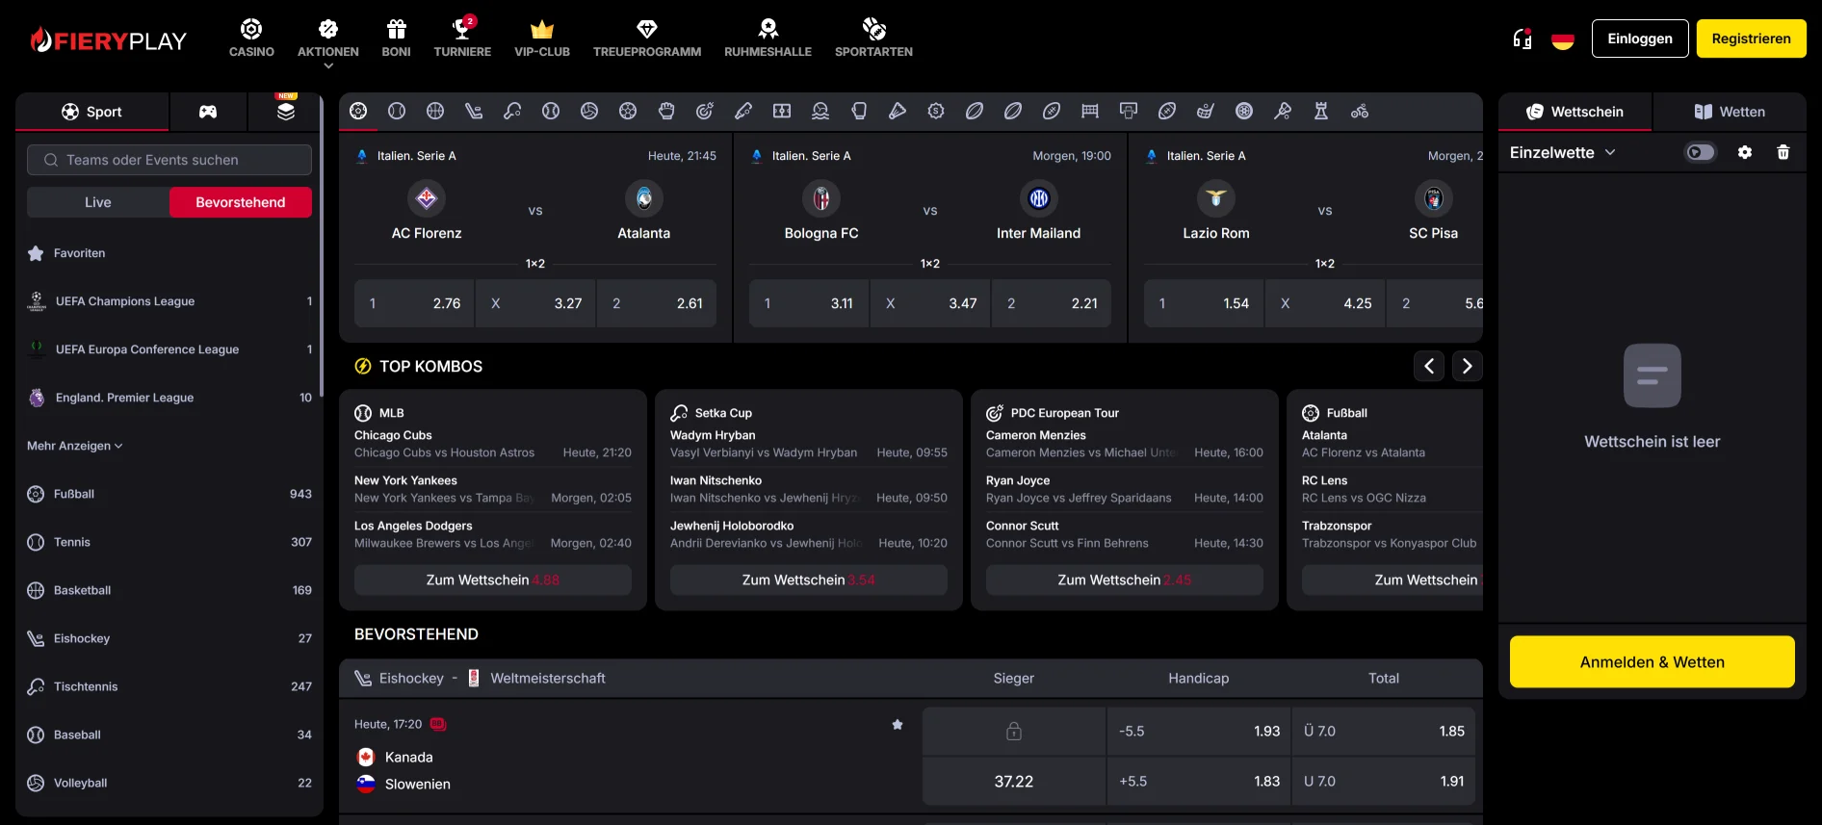1822x825 pixels.
Task: Switch to the esports gamepad tab
Action: click(x=208, y=112)
